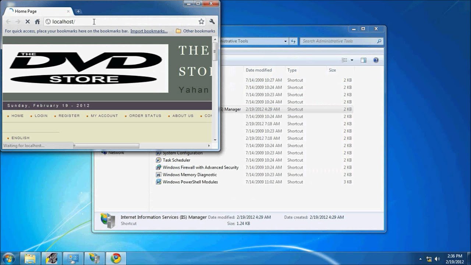Select the ENGLISH language link
Image resolution: width=471 pixels, height=265 pixels.
[21, 138]
